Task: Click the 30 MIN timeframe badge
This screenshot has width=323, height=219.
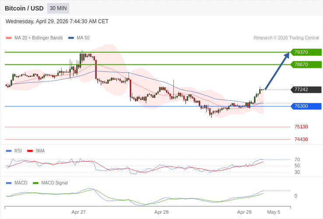Action: pyautogui.click(x=58, y=8)
